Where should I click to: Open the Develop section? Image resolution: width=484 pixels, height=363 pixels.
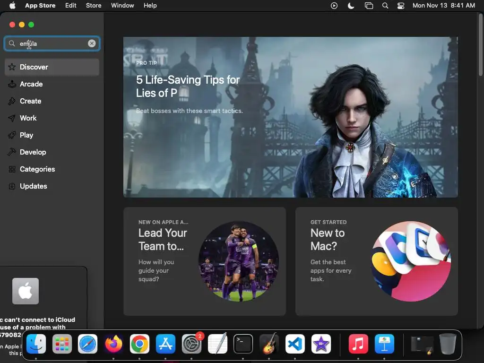[52, 152]
